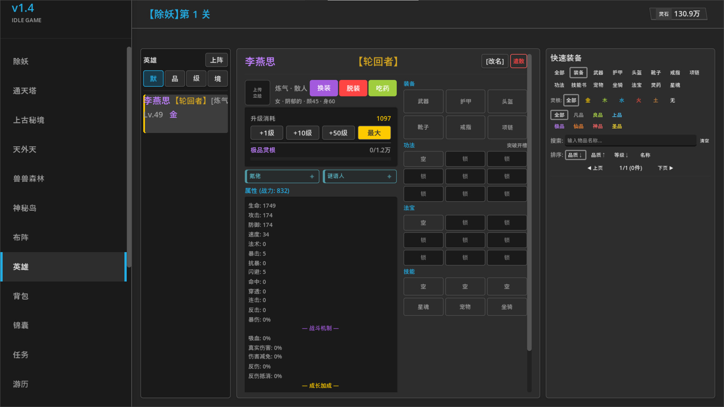Filter quick equip by 金 spirit root
This screenshot has width=724, height=407.
[x=587, y=100]
